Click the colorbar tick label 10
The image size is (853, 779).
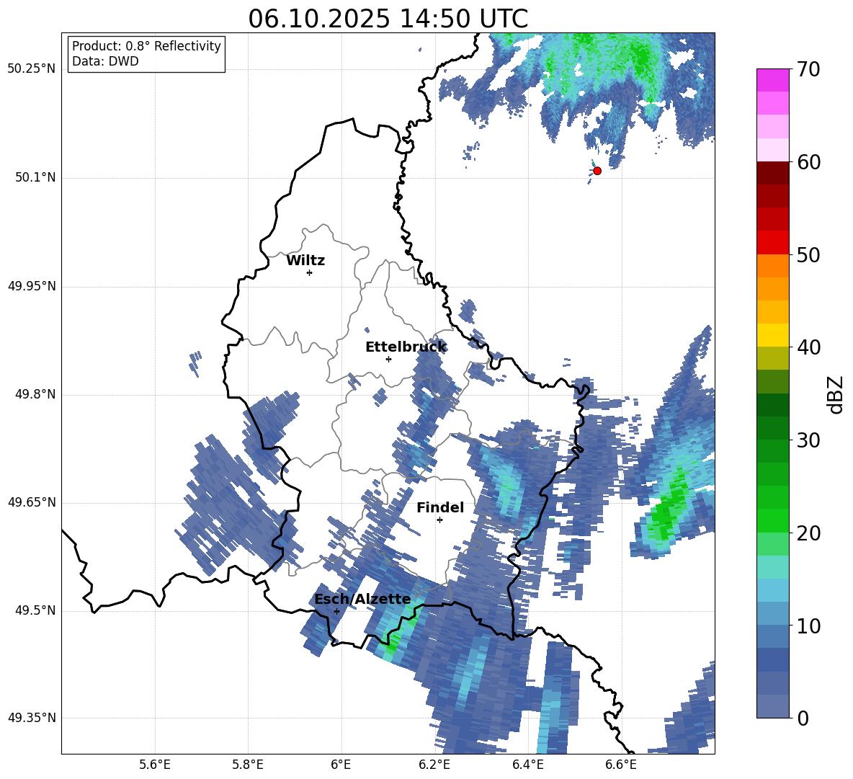point(808,626)
